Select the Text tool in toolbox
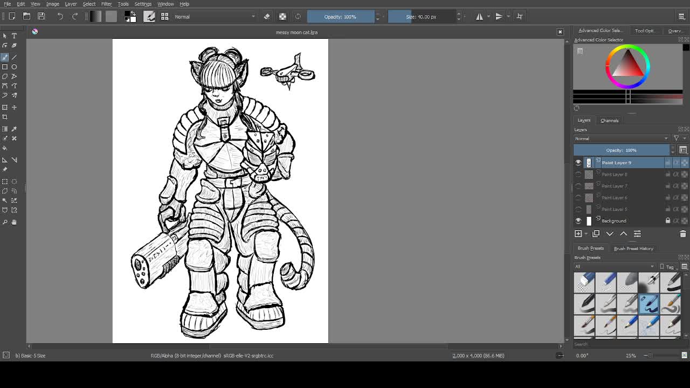The image size is (690, 388). (x=14, y=36)
